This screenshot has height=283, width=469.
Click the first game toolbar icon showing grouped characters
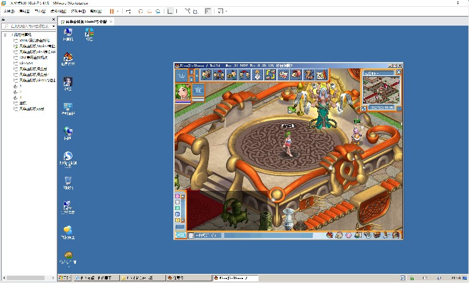(x=206, y=75)
